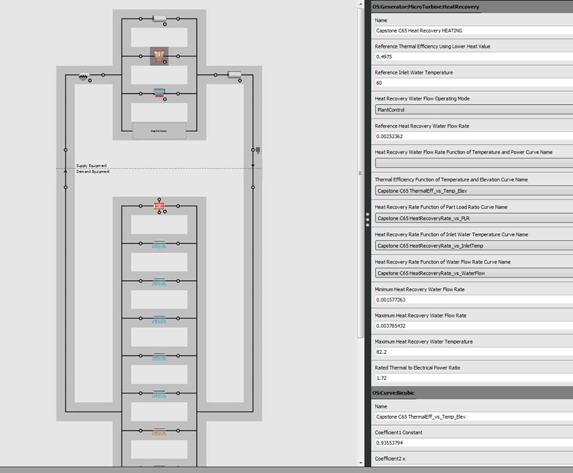Select the node left of the demand heat exchanger
Image resolution: width=573 pixels, height=473 pixels.
tap(141, 206)
